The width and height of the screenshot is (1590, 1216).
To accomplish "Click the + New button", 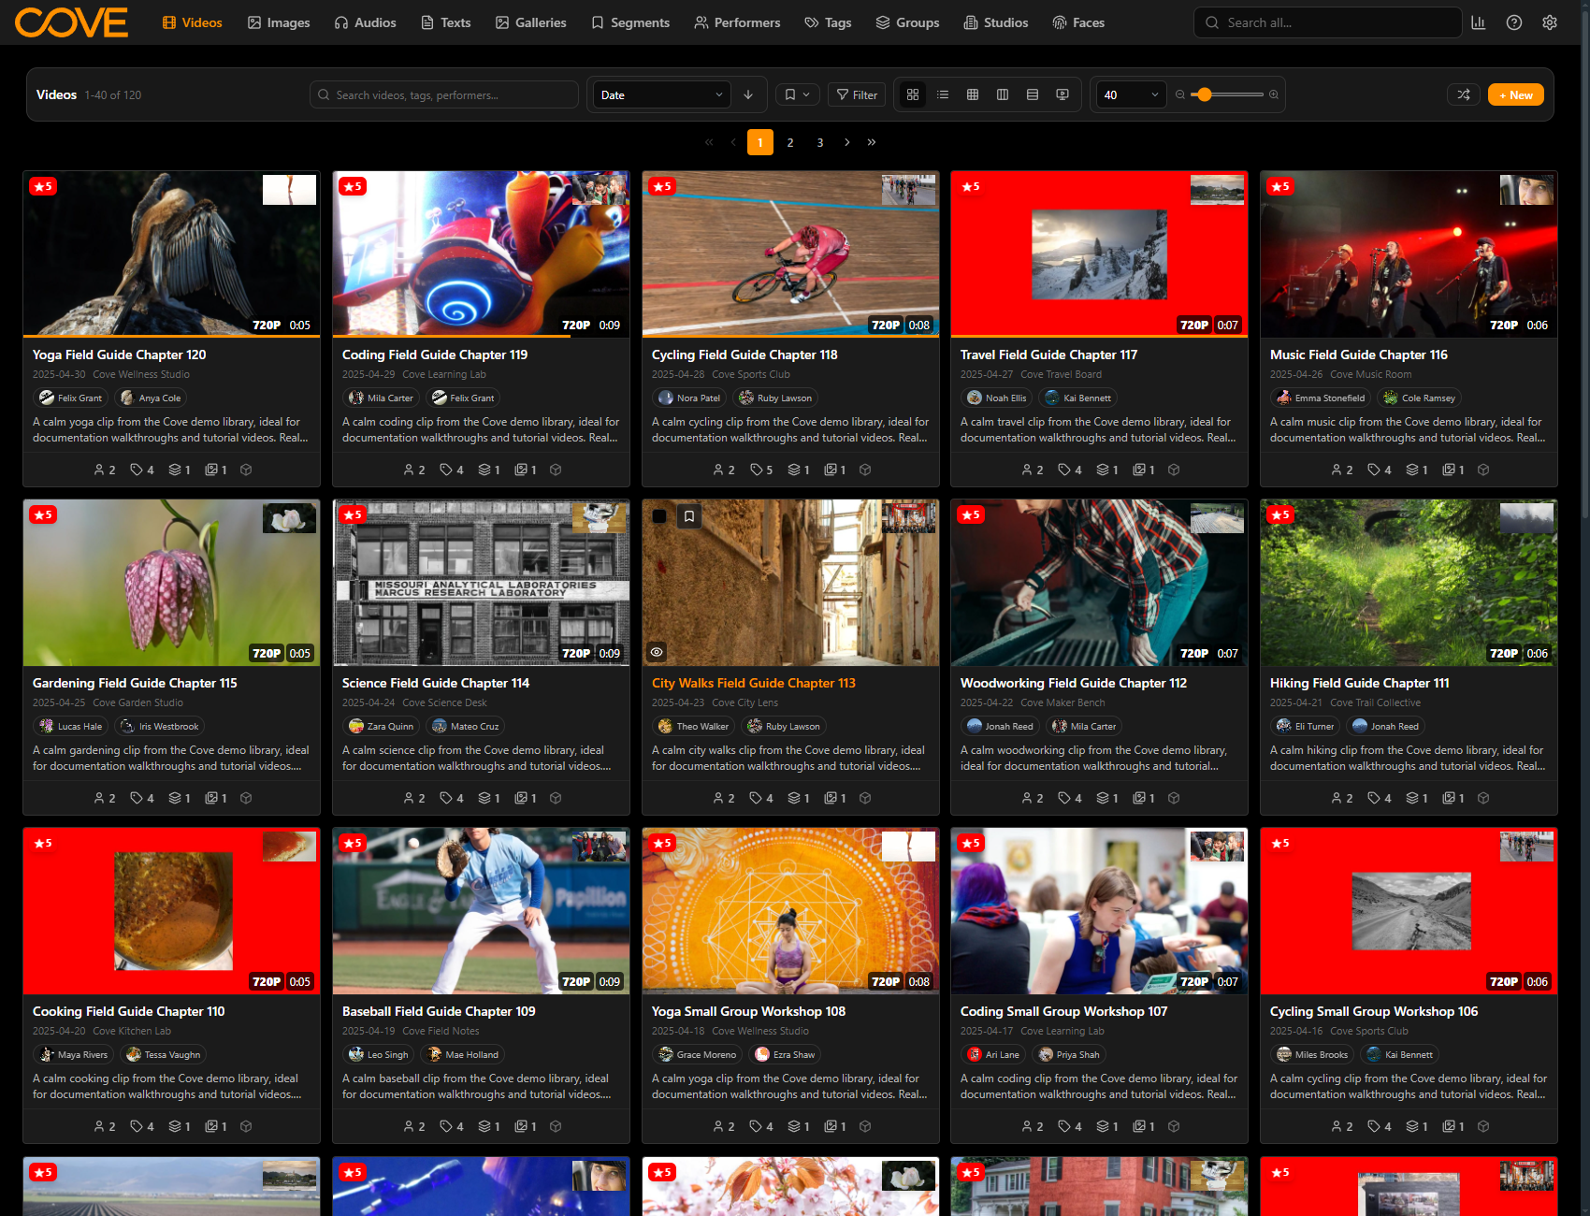I will [x=1515, y=94].
